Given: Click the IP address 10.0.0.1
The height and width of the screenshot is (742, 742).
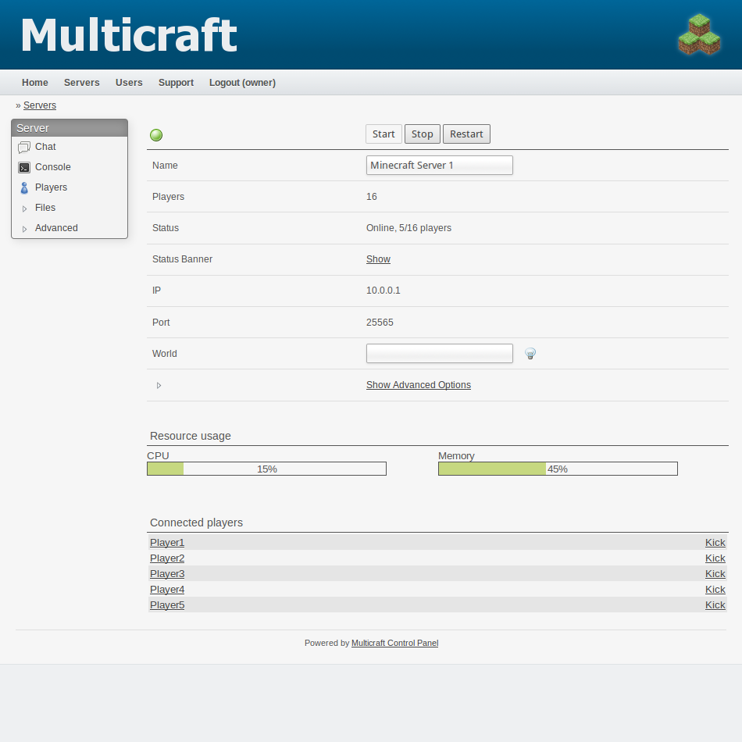Looking at the screenshot, I should pos(383,291).
